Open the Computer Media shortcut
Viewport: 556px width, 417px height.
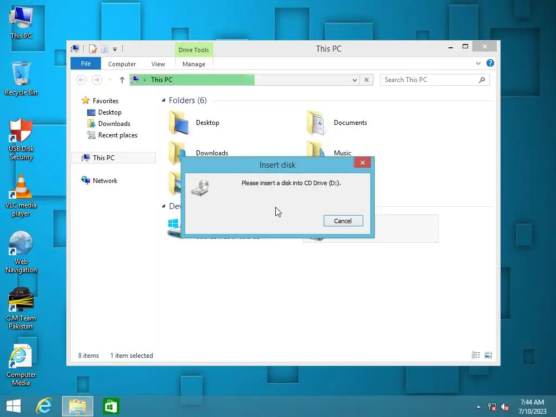[x=21, y=365]
